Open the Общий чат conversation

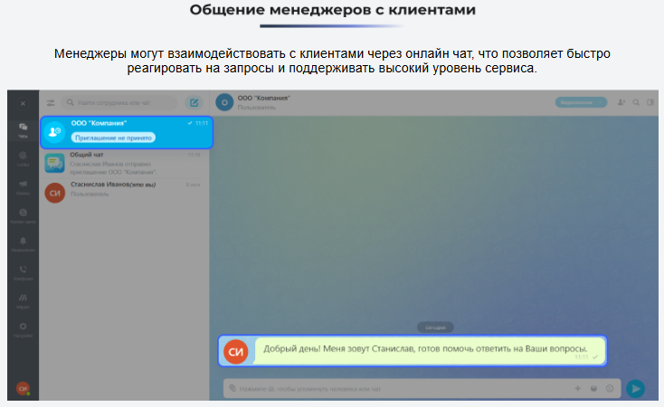pos(127,161)
